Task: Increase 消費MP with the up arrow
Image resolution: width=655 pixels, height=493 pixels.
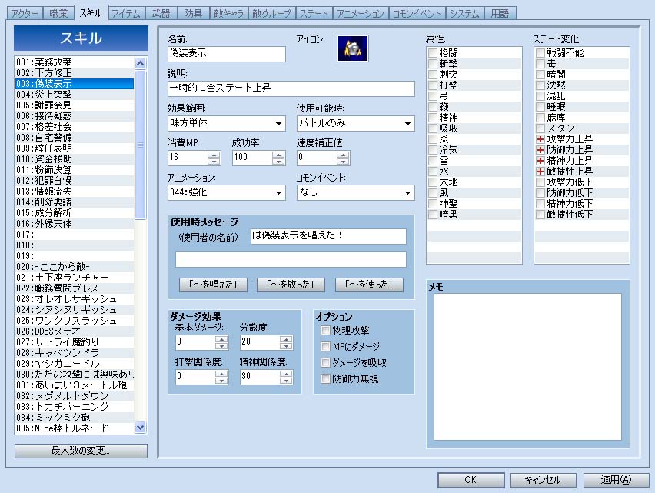Action: pos(214,154)
